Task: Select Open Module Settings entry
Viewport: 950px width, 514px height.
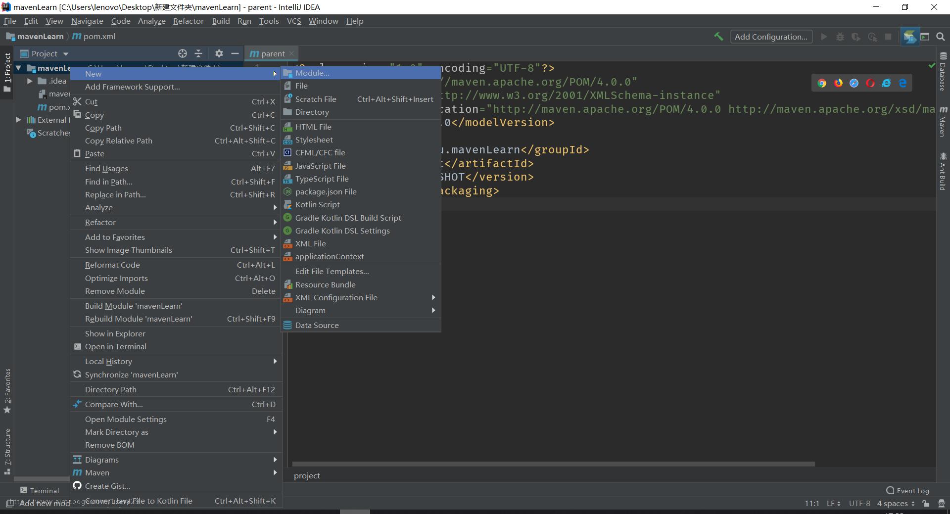Action: coord(176,419)
